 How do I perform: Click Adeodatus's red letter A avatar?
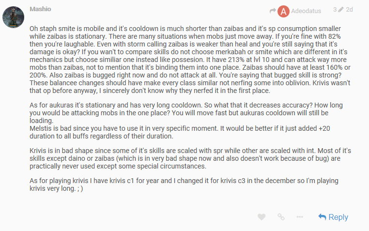(x=284, y=10)
